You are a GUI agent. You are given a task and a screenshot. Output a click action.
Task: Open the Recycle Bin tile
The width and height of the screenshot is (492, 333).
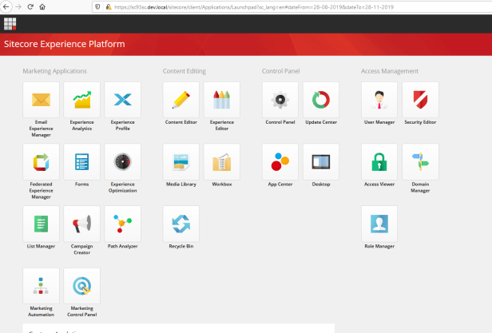(x=181, y=224)
